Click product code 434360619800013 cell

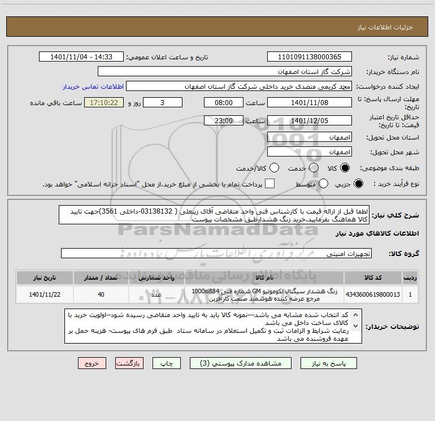click(x=373, y=294)
